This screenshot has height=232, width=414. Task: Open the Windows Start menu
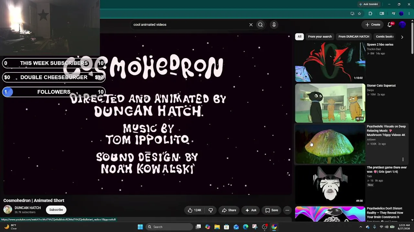(140, 227)
